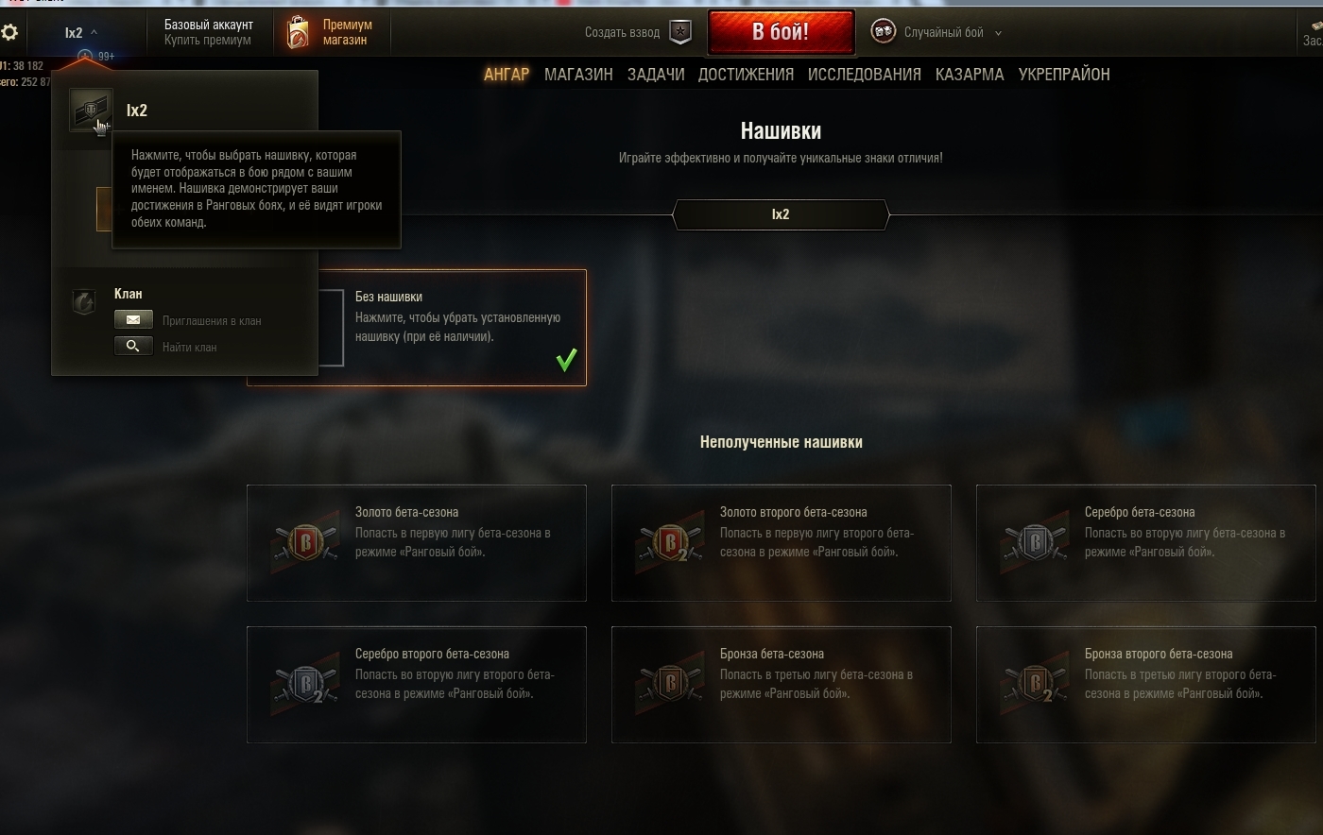Click the find clan magnifier icon

(133, 346)
